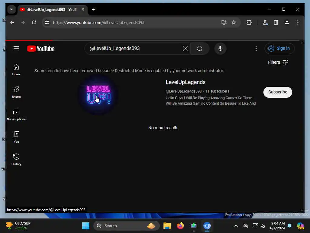View site information icon in address bar
The height and width of the screenshot is (233, 310).
coord(47,22)
